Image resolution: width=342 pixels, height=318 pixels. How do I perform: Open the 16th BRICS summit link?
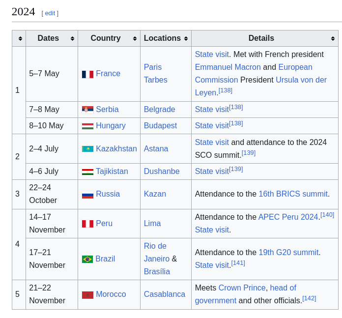click(293, 194)
